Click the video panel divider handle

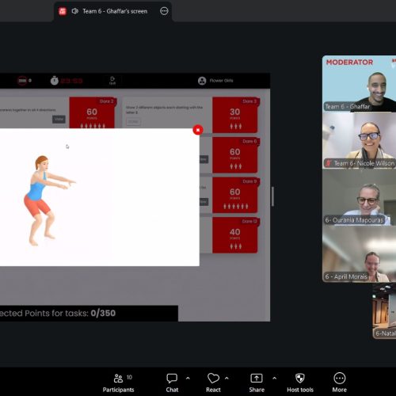(272, 196)
